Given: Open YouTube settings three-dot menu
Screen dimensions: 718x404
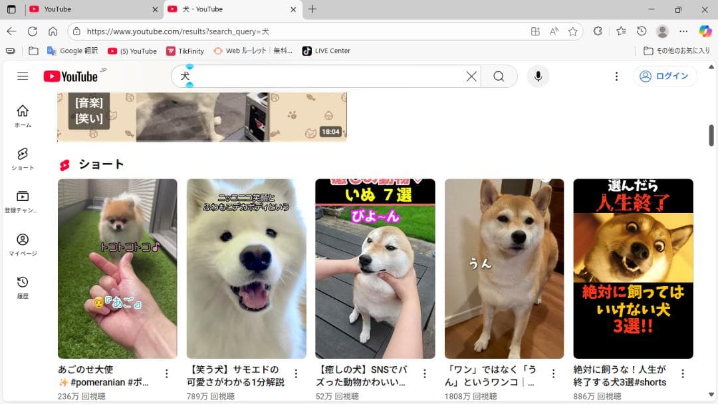Looking at the screenshot, I should [616, 77].
